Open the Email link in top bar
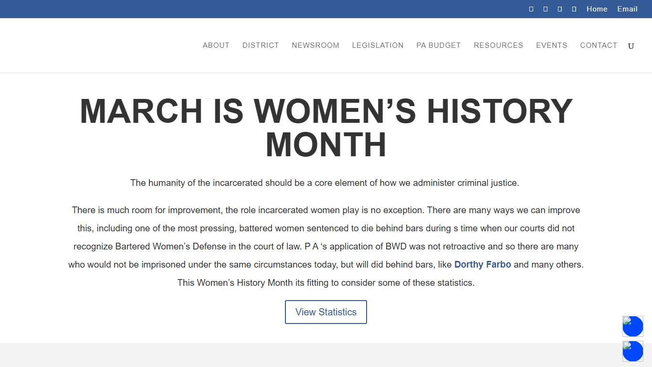The image size is (652, 367). (627, 9)
